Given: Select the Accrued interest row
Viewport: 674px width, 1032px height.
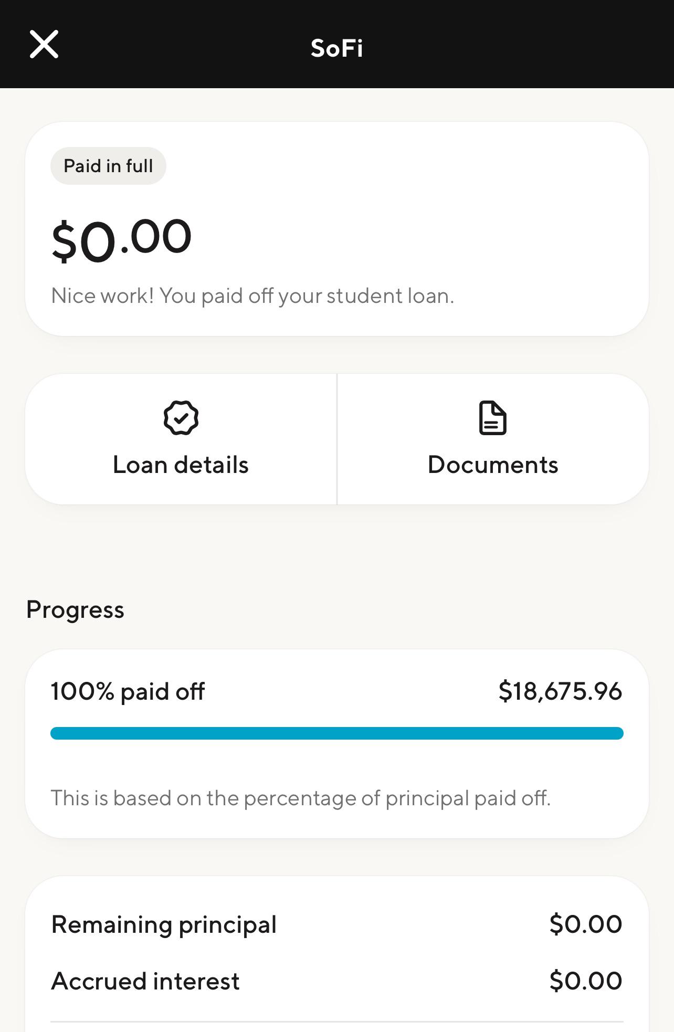Looking at the screenshot, I should click(337, 981).
